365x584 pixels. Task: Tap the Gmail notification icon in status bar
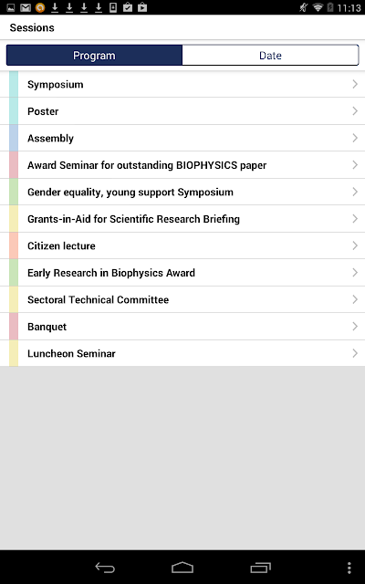(x=26, y=7)
